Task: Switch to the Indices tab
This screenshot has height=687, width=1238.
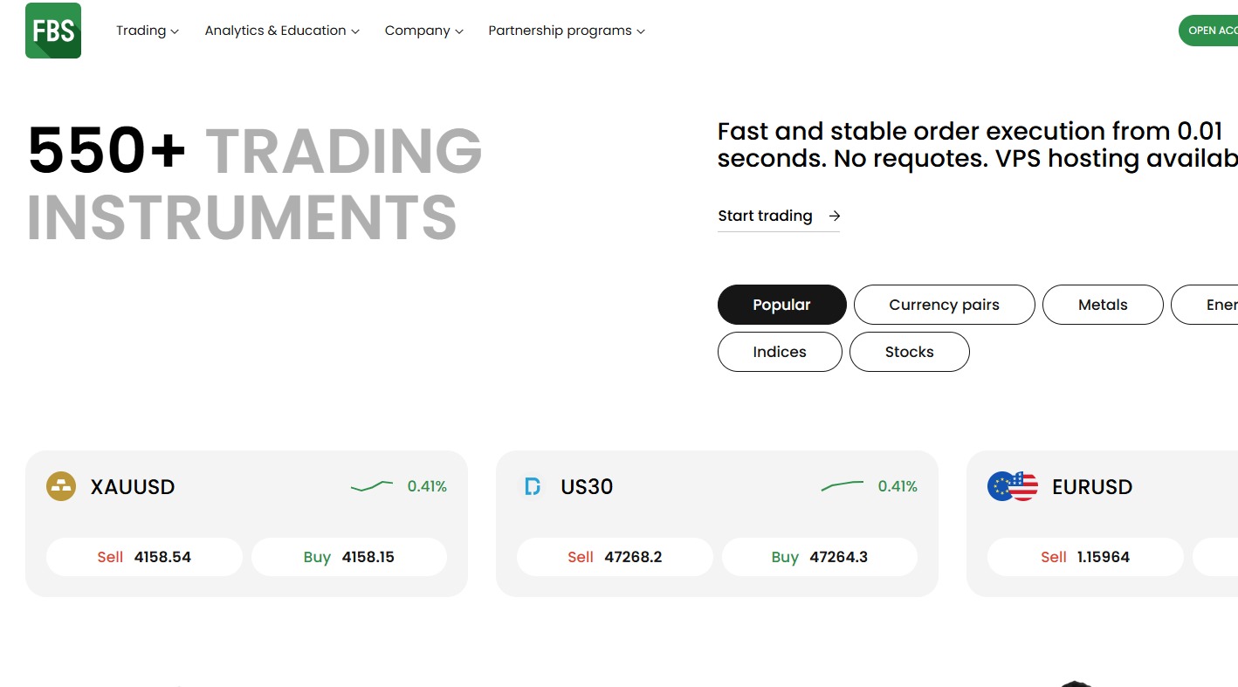Action: pyautogui.click(x=779, y=352)
